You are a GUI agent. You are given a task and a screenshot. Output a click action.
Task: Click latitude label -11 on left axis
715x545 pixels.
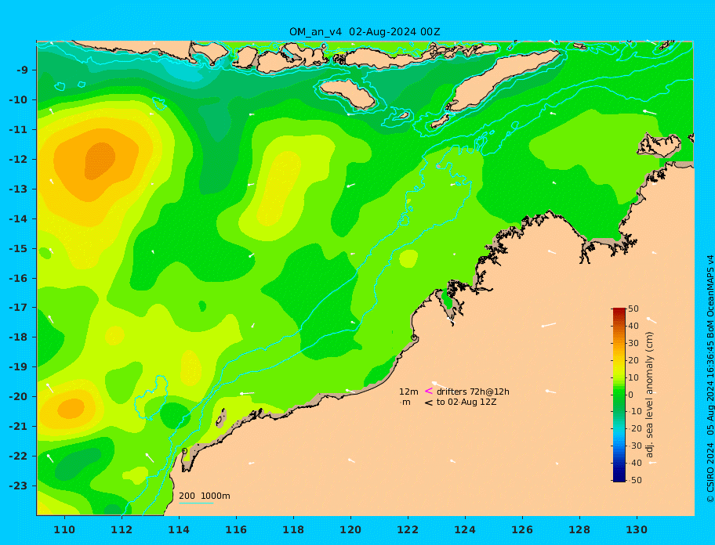(19, 130)
